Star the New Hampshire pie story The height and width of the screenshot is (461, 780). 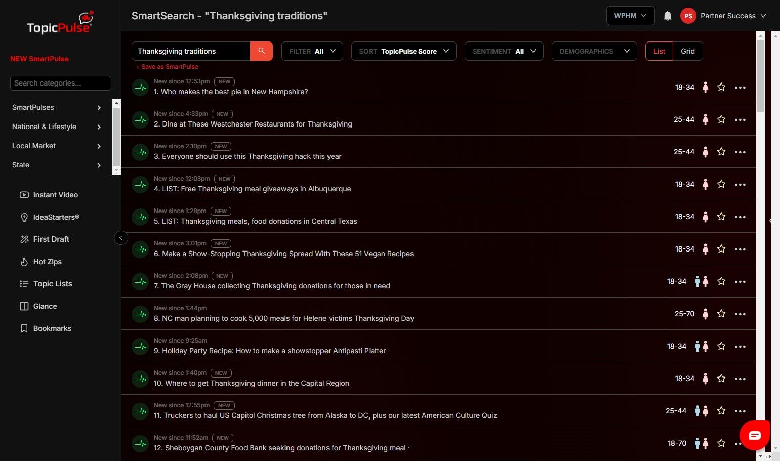point(721,87)
